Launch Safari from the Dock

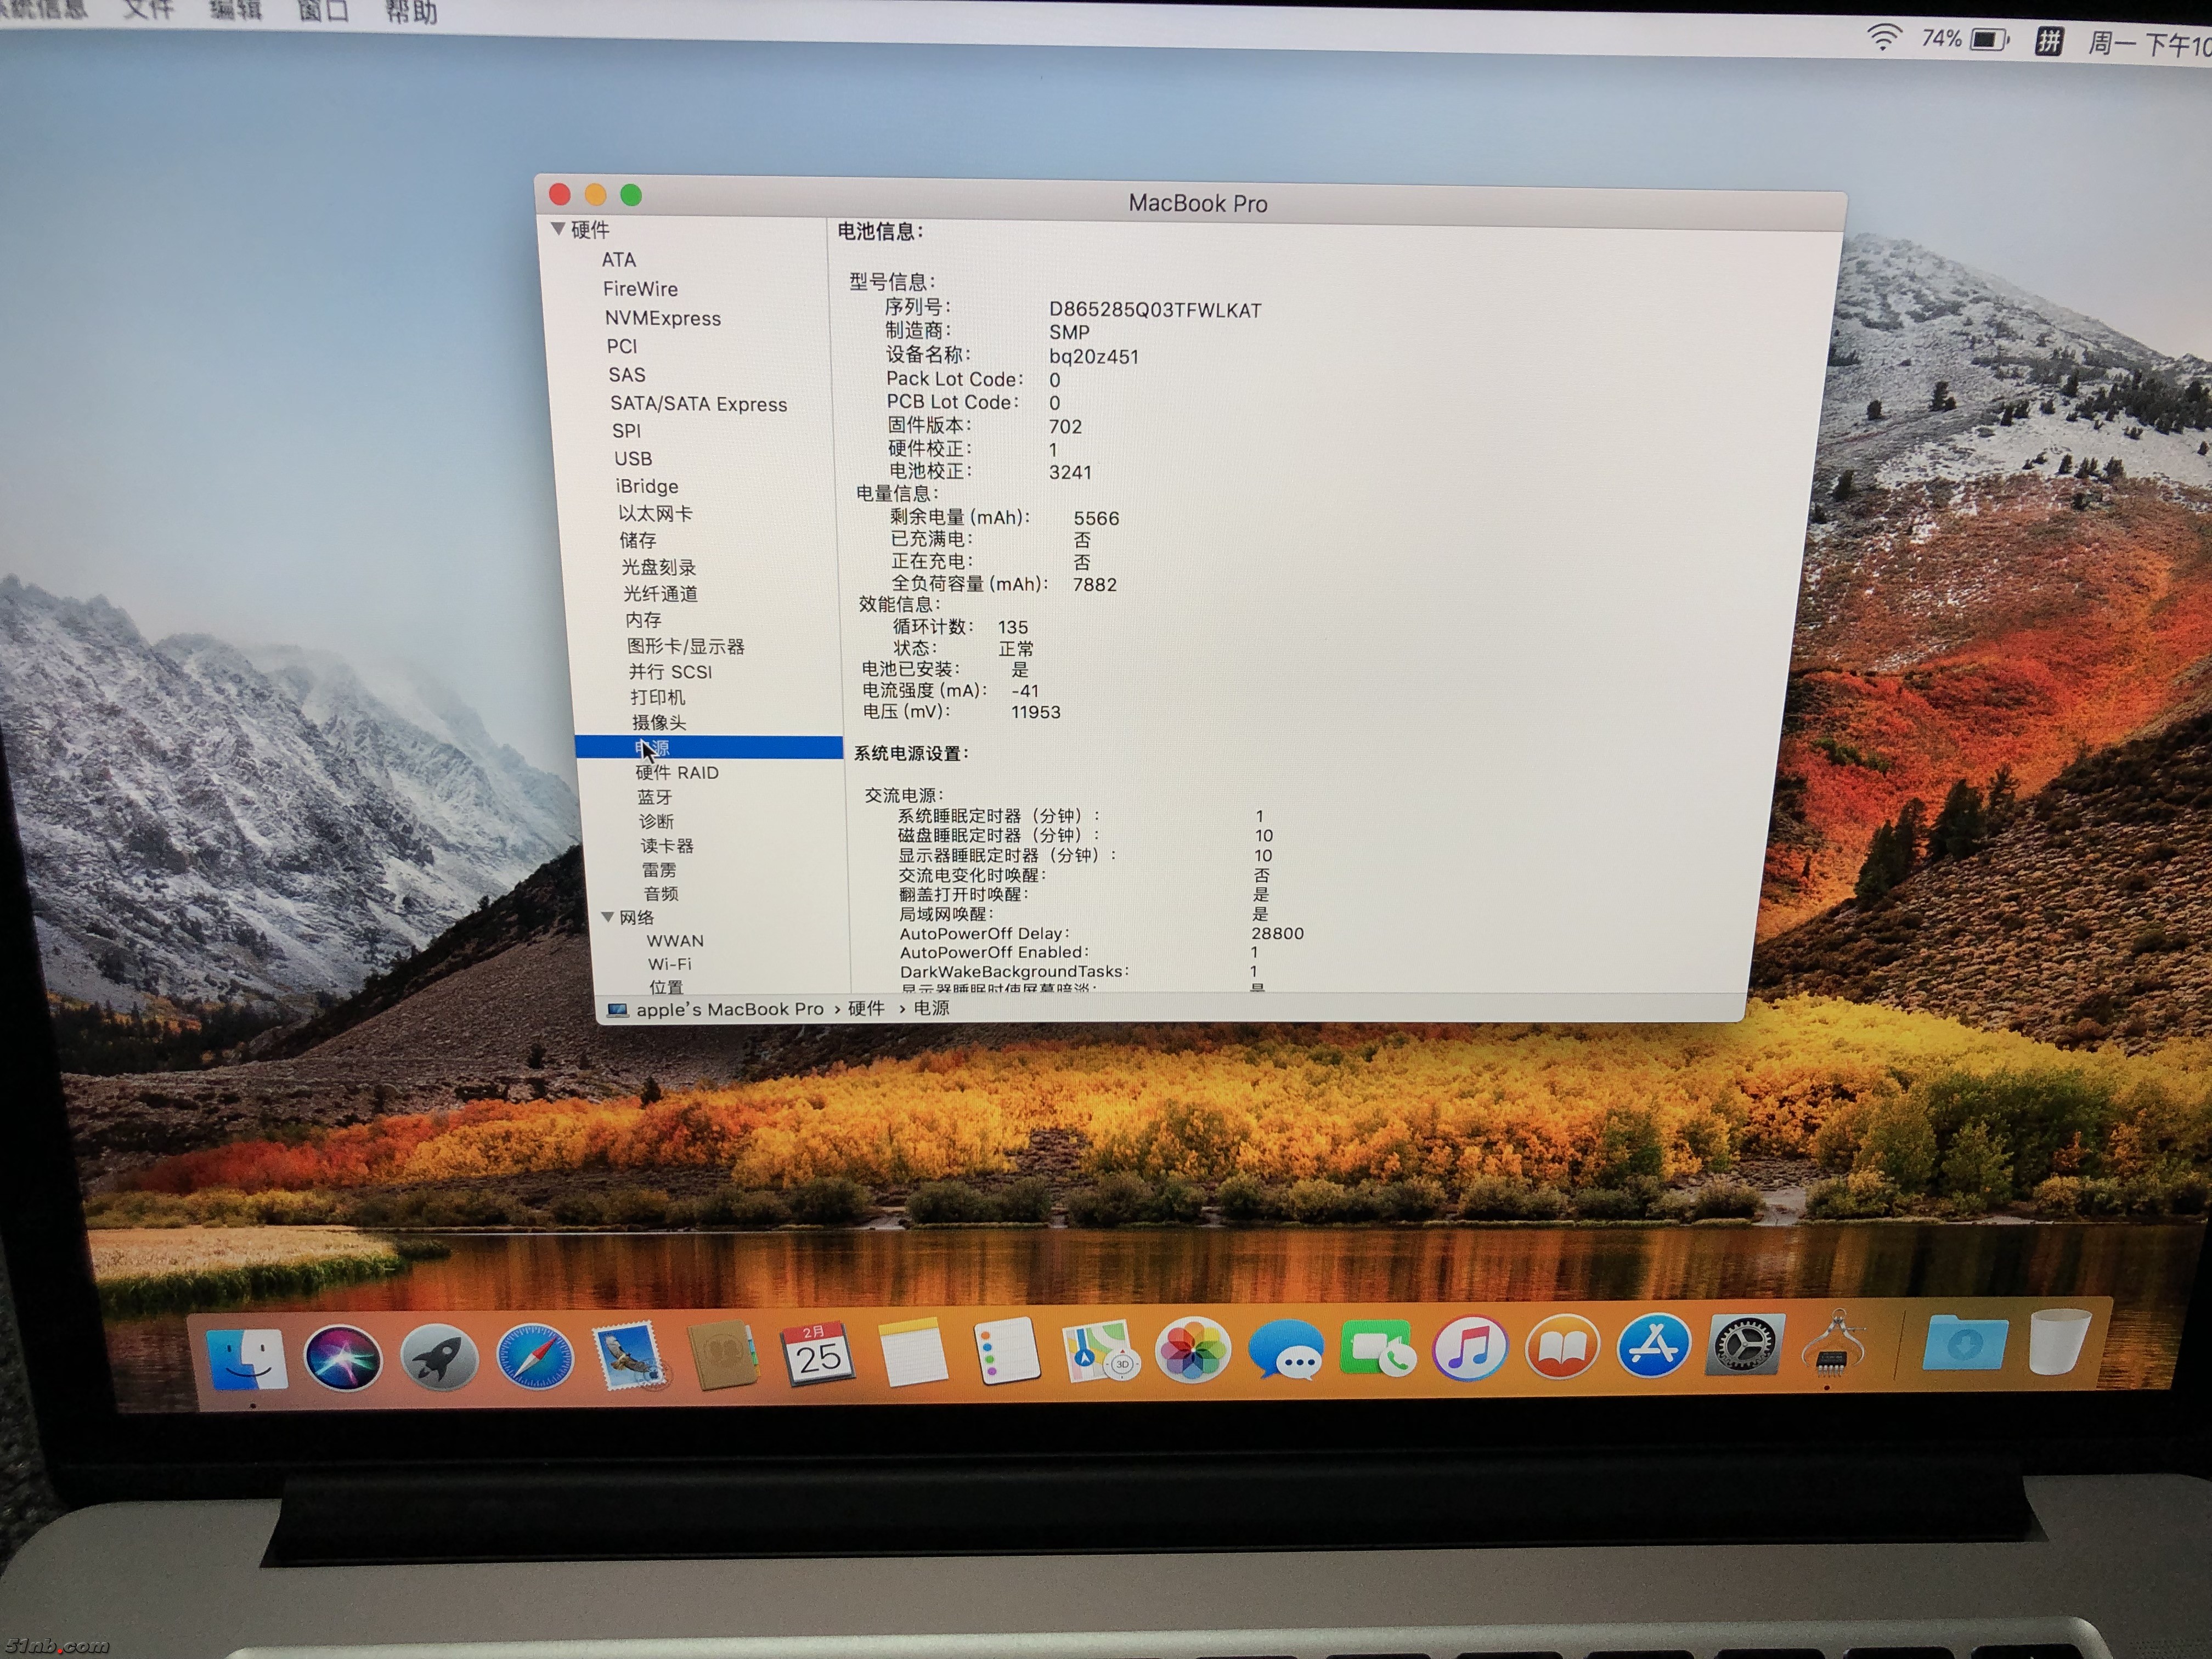click(x=535, y=1357)
